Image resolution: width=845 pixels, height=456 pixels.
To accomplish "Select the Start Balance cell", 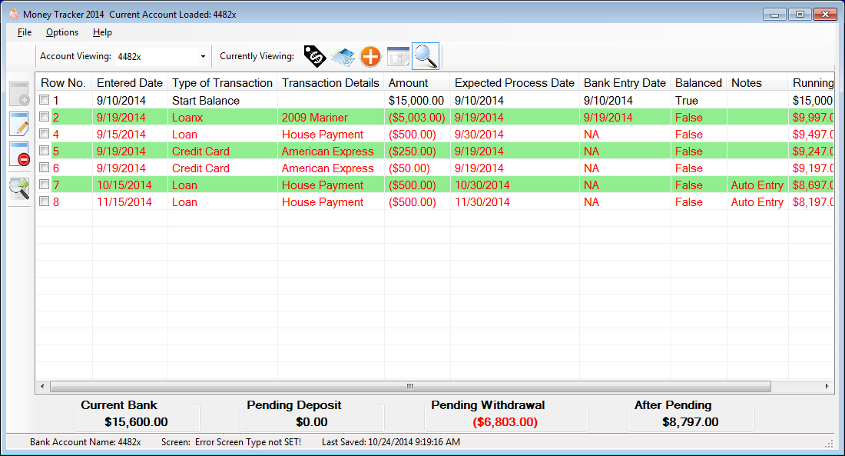I will click(223, 101).
